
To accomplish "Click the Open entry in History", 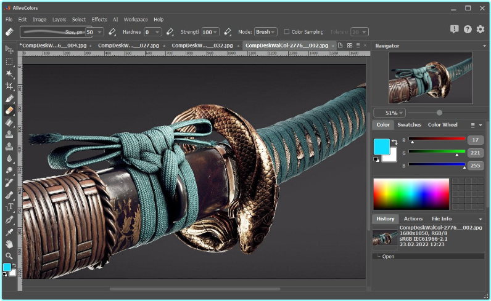I will (388, 256).
